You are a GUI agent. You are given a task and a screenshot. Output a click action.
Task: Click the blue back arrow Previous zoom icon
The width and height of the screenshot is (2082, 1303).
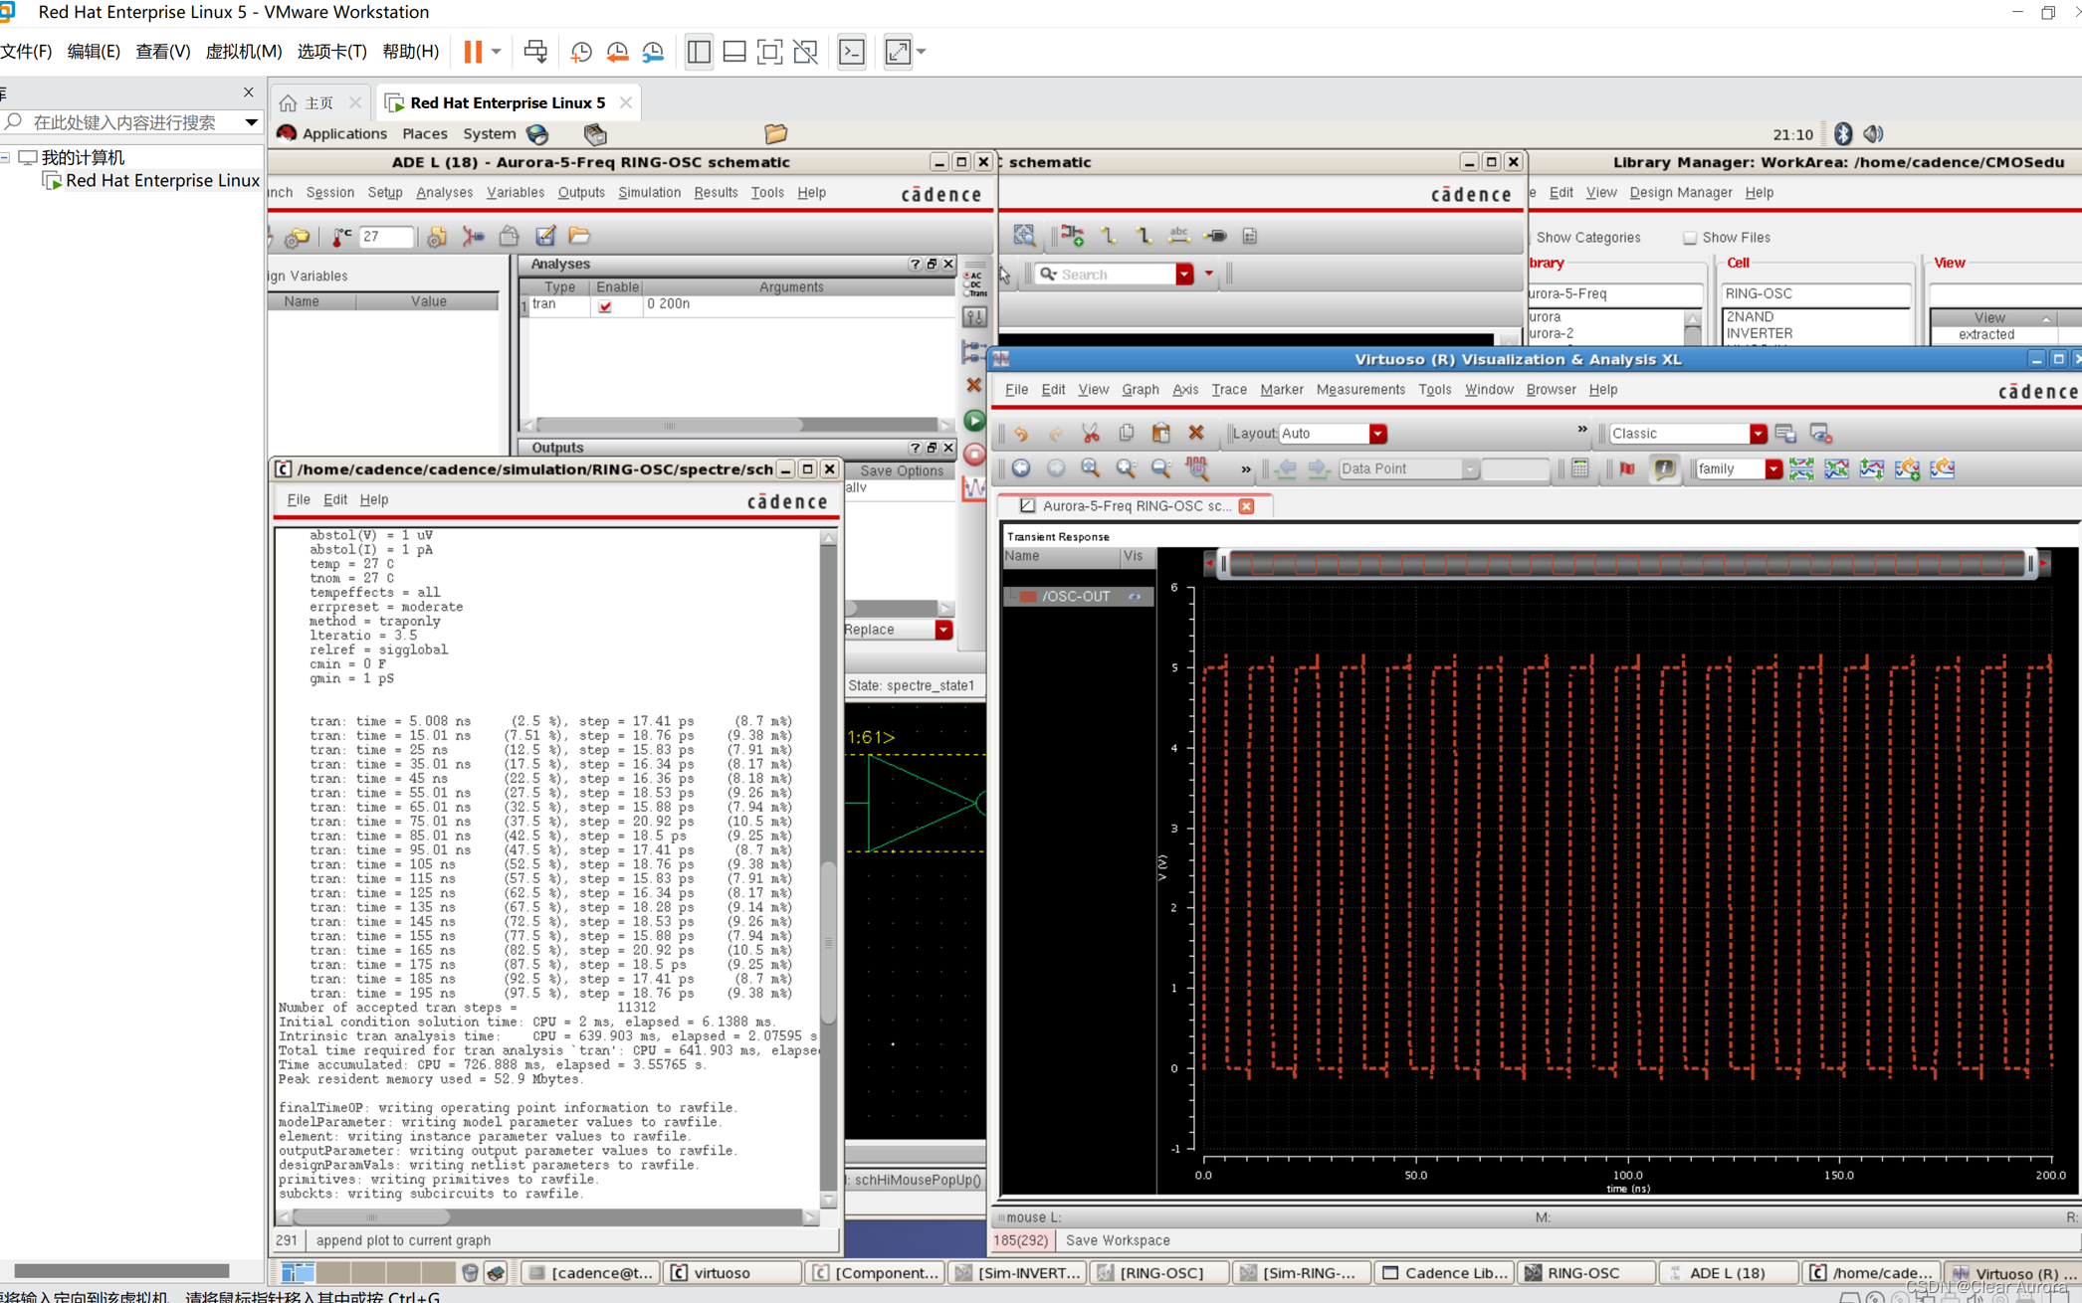(1021, 468)
